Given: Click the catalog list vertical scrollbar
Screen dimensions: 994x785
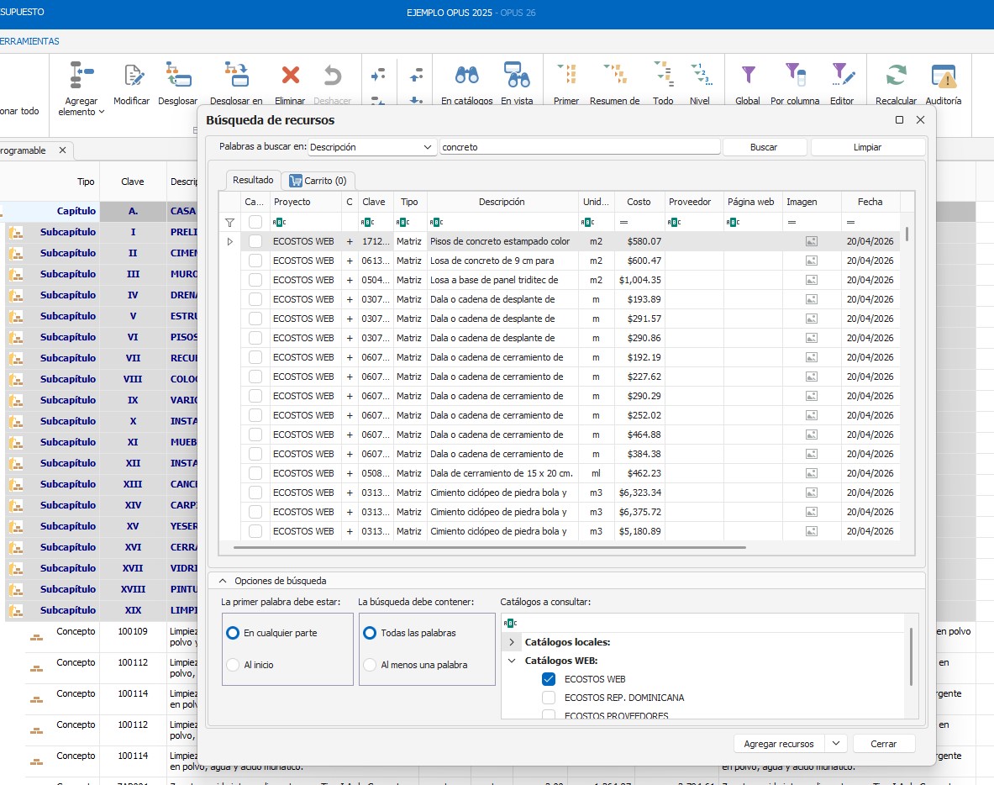Looking at the screenshot, I should pos(912,657).
